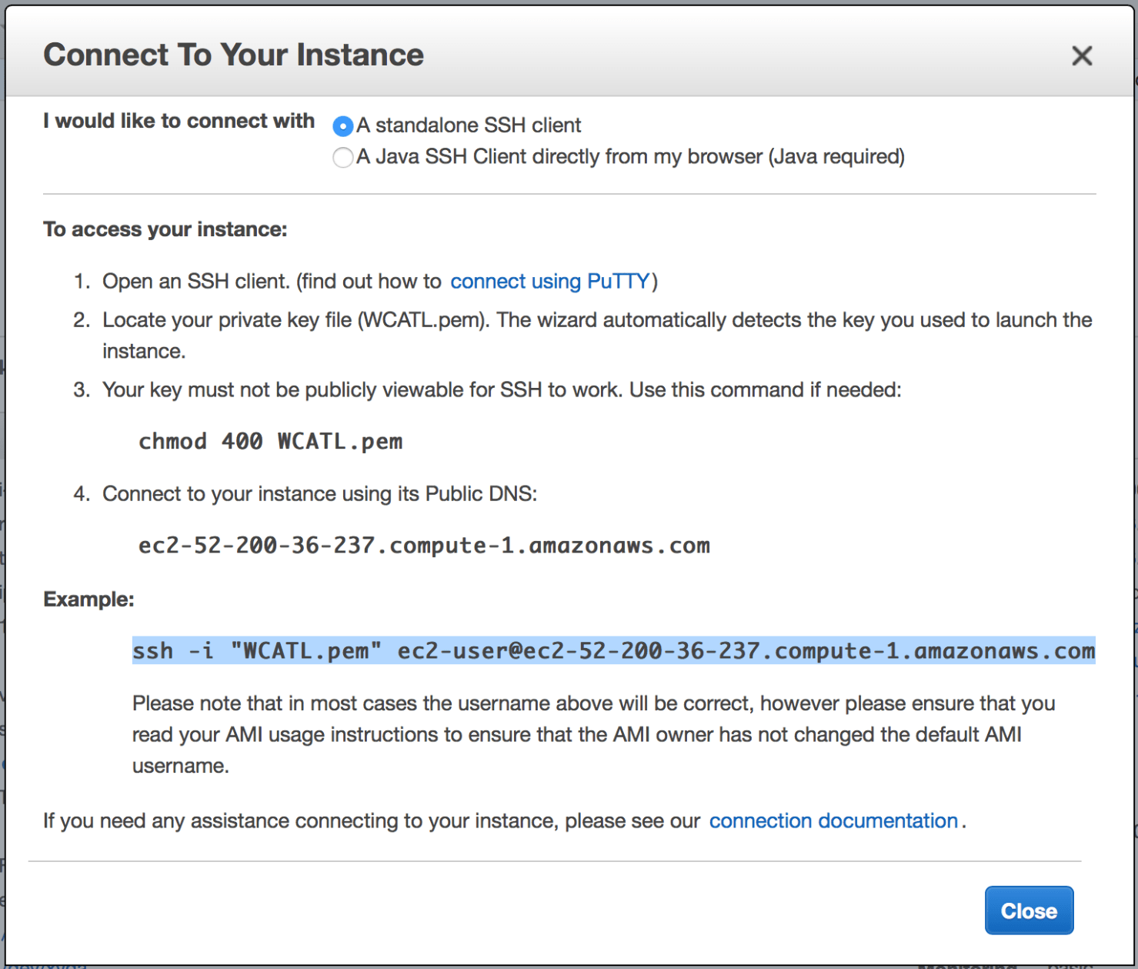Image resolution: width=1138 pixels, height=969 pixels.
Task: Click the highlighted ssh example command
Action: (x=613, y=651)
